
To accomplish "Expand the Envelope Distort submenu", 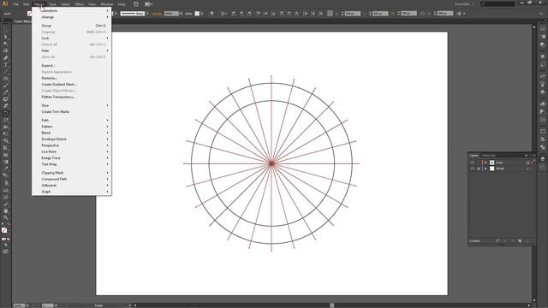I will tap(72, 139).
